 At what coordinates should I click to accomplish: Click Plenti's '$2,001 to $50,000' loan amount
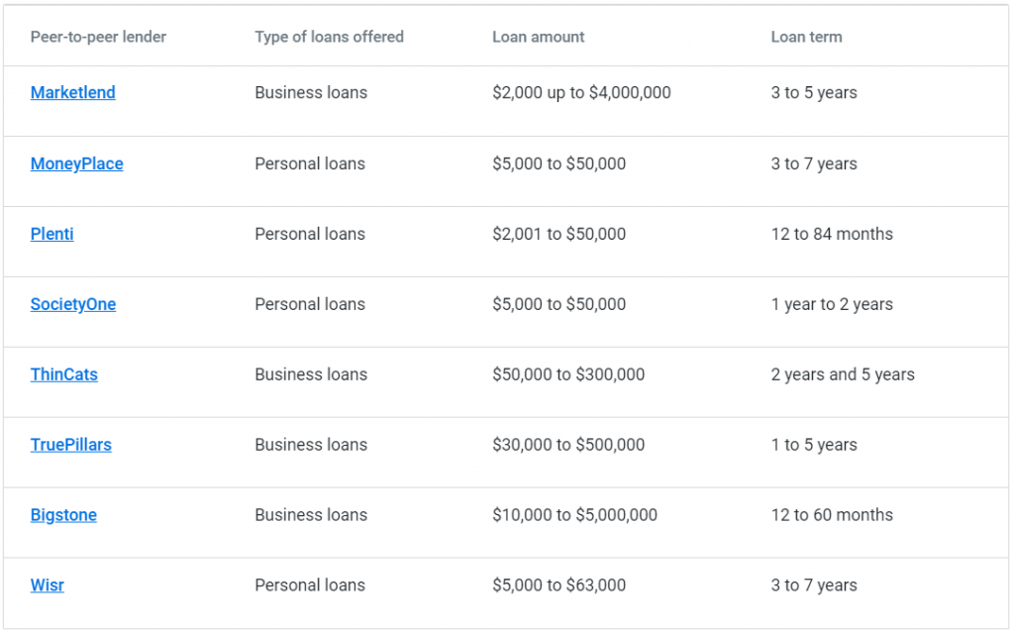tap(558, 235)
